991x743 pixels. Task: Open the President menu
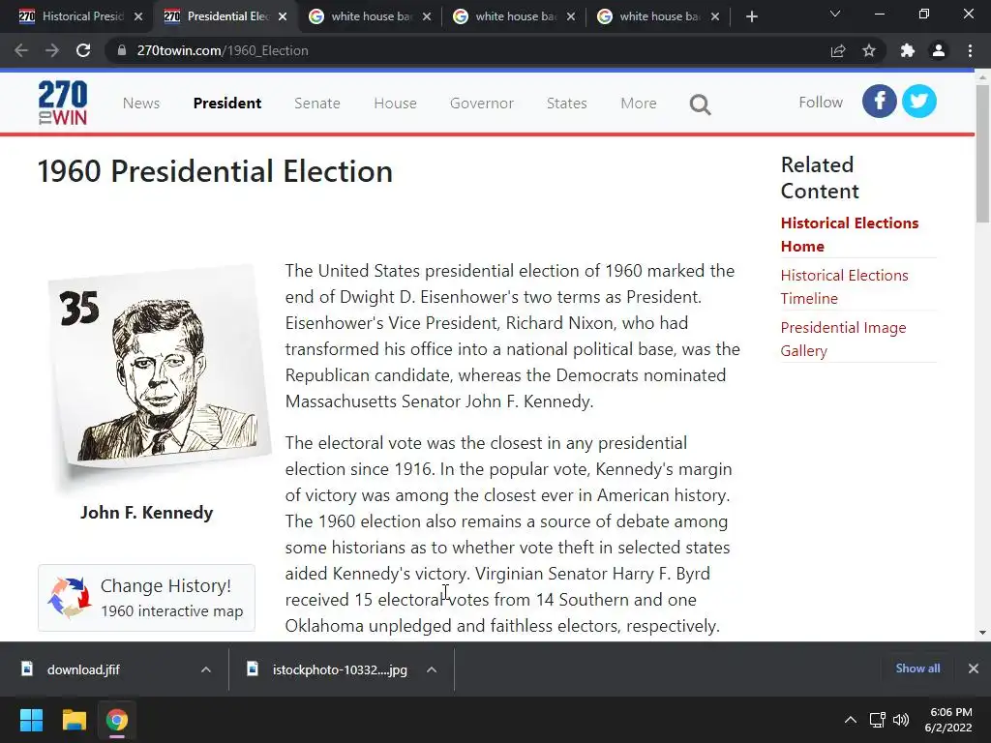226,103
